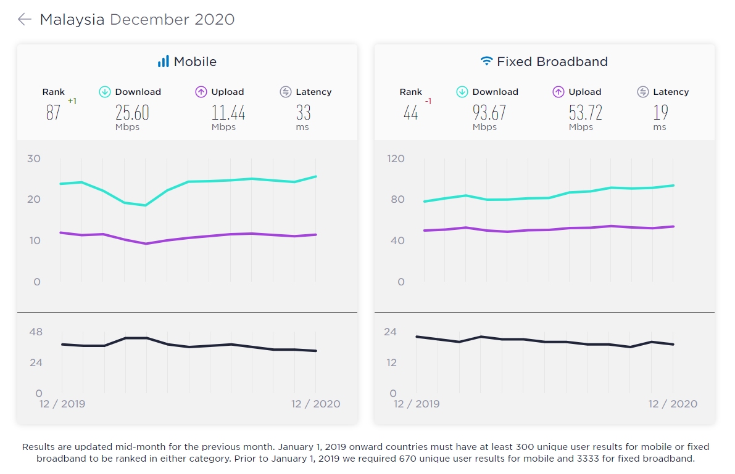This screenshot has width=735, height=474.
Task: Click Mobile upload speed 11.44 Mbps
Action: pyautogui.click(x=228, y=113)
